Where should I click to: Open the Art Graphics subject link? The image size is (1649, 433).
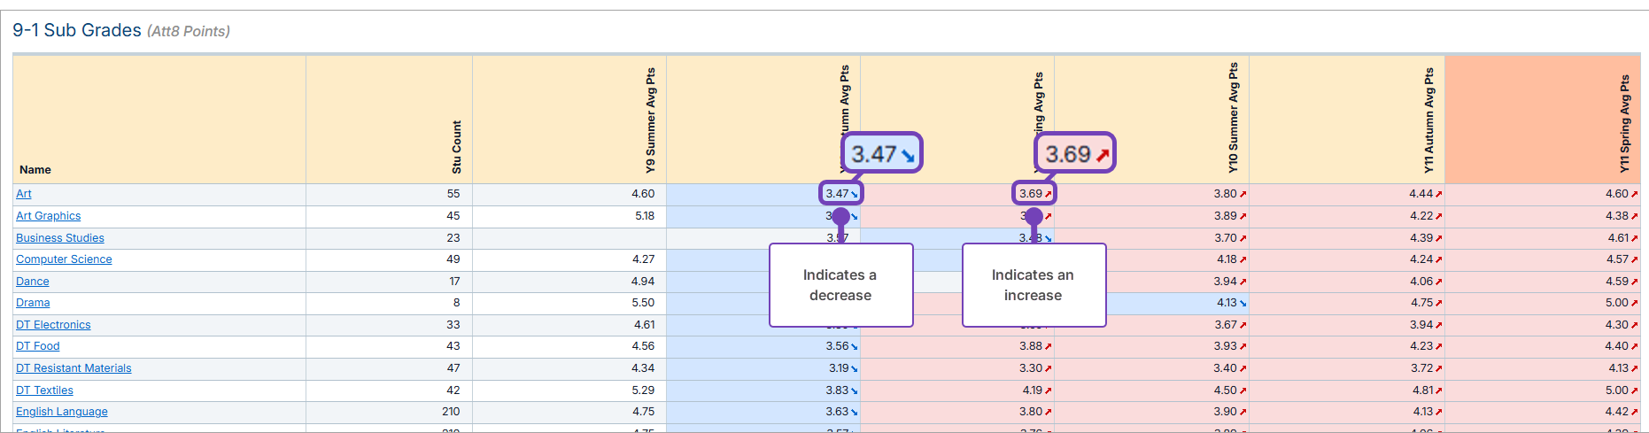click(x=49, y=216)
